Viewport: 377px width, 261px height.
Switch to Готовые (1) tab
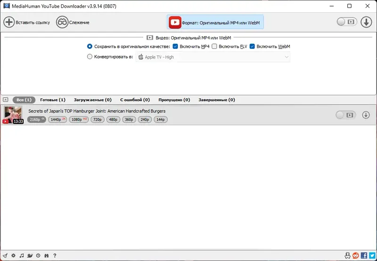click(53, 100)
